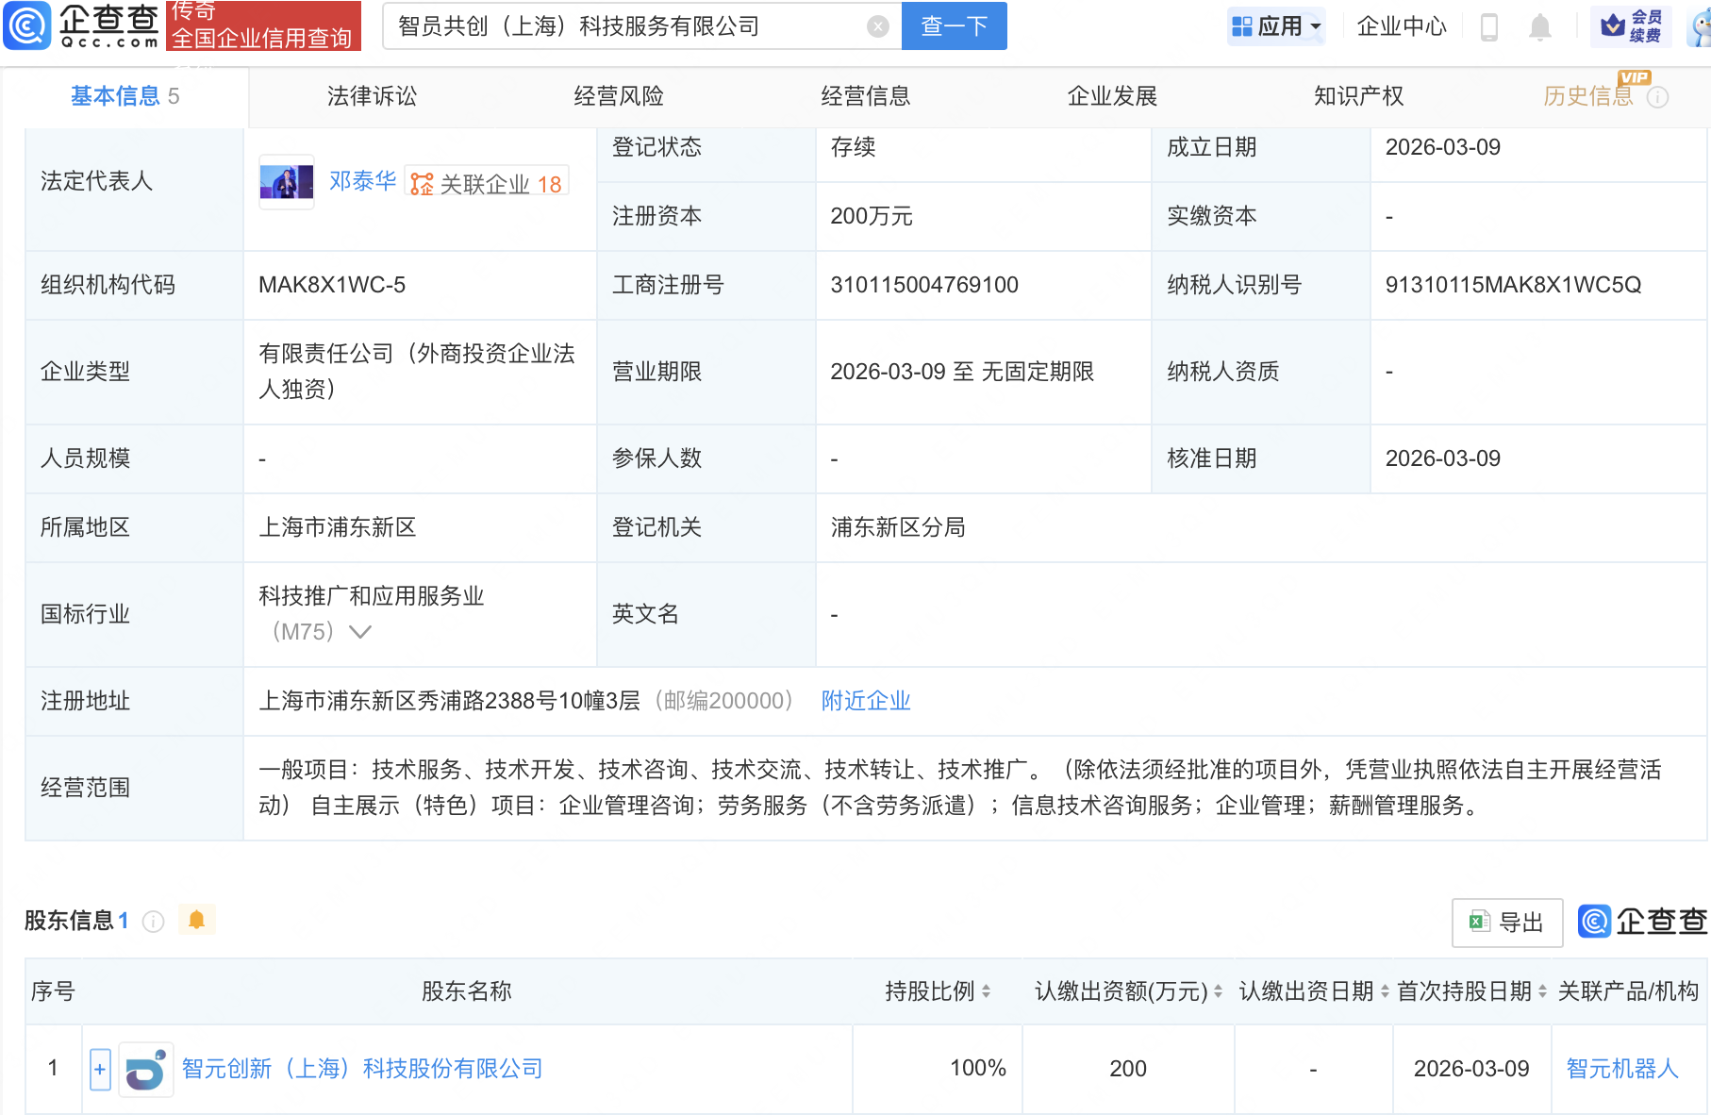The width and height of the screenshot is (1711, 1115).
Task: Open the mobile phone app icon
Action: pyautogui.click(x=1489, y=27)
